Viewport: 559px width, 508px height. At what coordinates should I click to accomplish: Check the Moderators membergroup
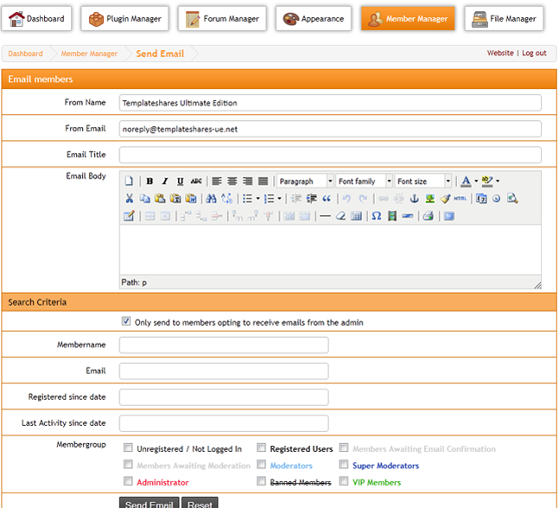pos(261,465)
